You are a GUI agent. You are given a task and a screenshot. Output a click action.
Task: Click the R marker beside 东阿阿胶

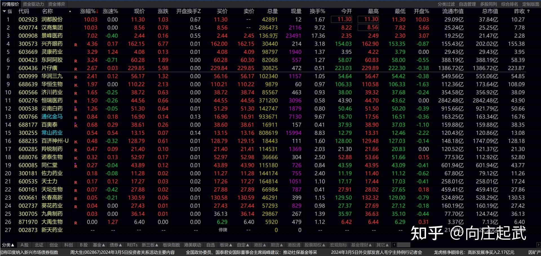pos(76,61)
